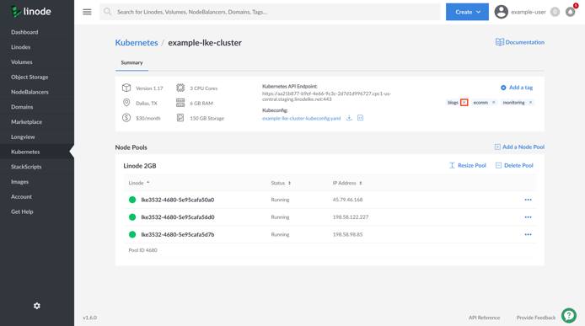Screen dimensions: 585x326
Task: Click the 6 GB RAM icon
Action: coord(180,103)
